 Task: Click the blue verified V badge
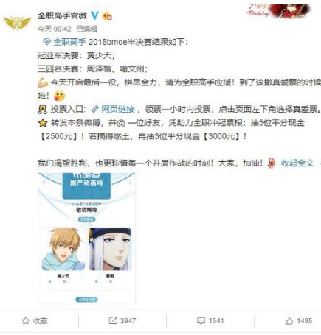[94, 15]
